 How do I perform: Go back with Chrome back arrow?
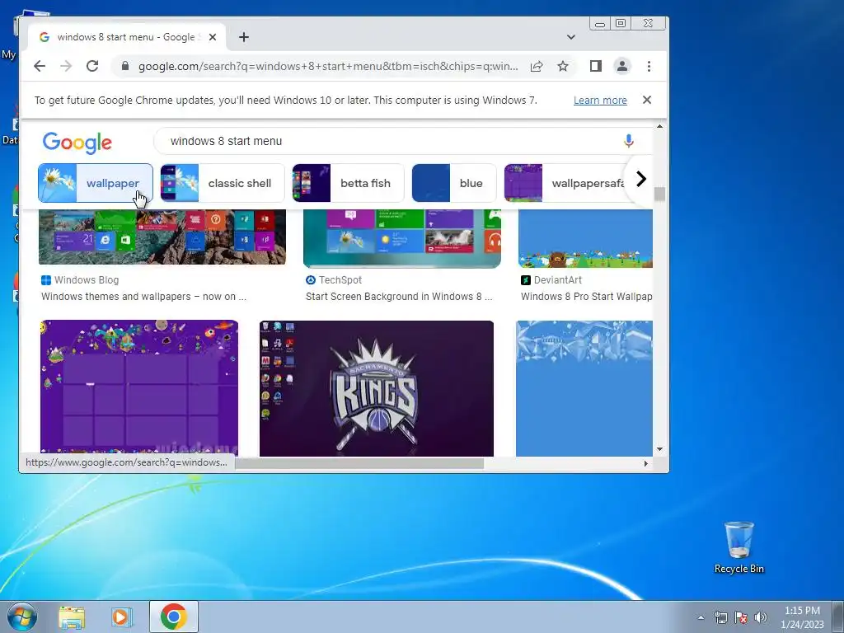point(40,66)
